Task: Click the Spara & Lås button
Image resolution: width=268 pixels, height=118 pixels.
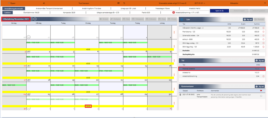Action: [219, 11]
